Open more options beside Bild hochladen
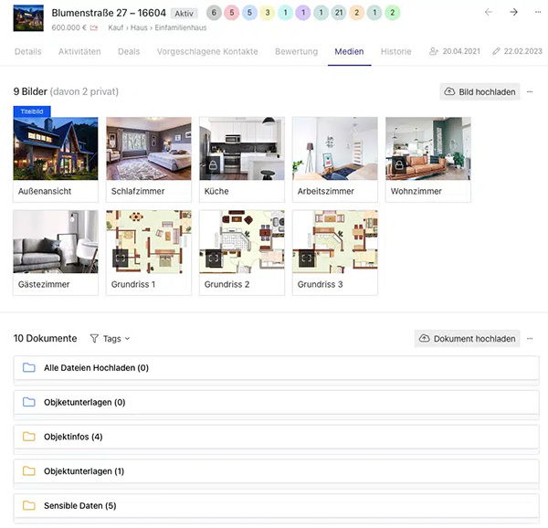Screen dimensions: 548x528 tap(530, 92)
